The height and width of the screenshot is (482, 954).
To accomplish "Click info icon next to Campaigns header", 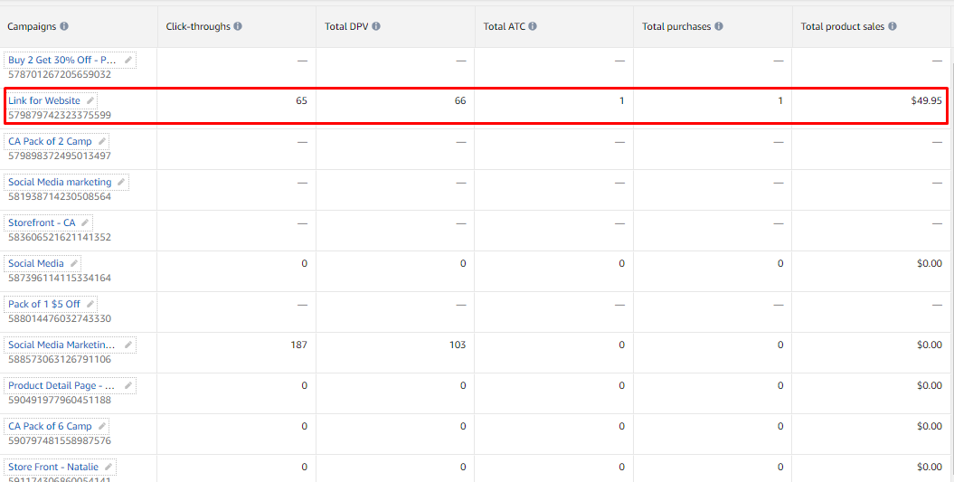I will (x=64, y=27).
